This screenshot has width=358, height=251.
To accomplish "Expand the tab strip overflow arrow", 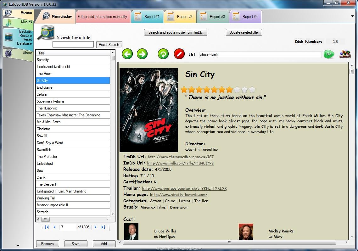I will click(353, 16).
